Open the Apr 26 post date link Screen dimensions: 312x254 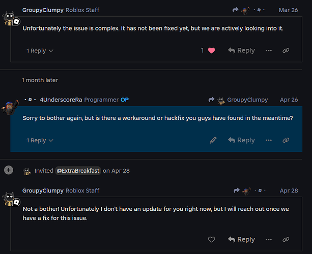click(289, 100)
